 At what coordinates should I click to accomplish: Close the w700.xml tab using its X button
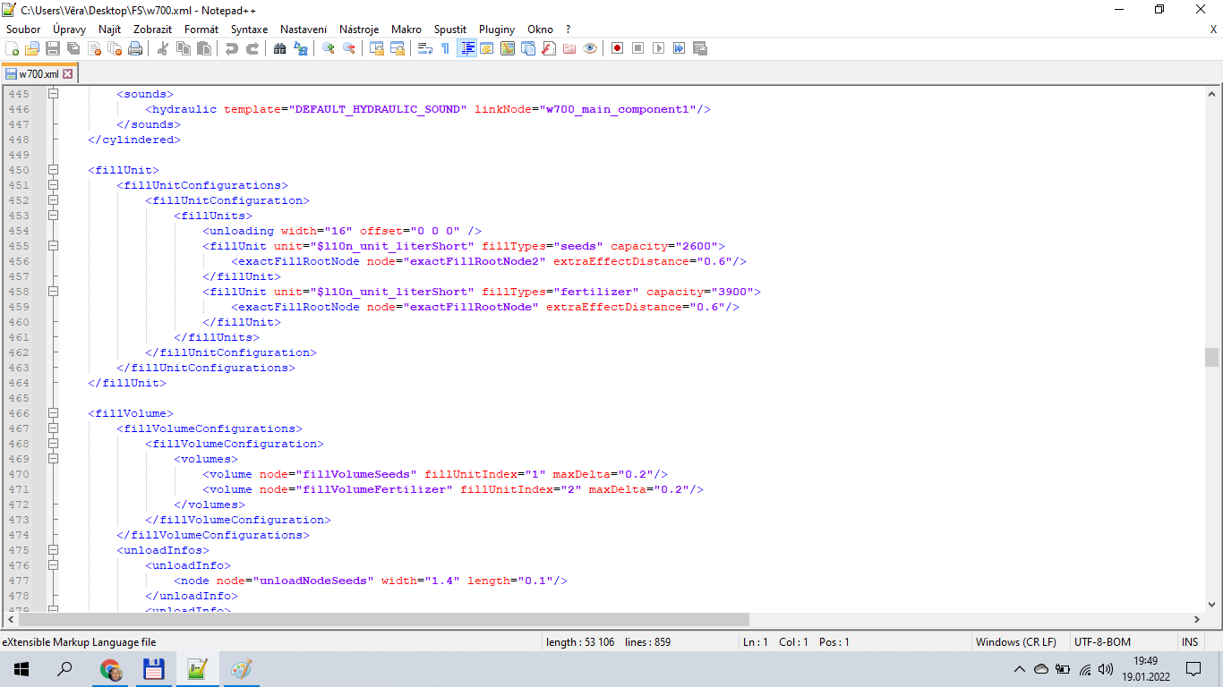point(67,74)
